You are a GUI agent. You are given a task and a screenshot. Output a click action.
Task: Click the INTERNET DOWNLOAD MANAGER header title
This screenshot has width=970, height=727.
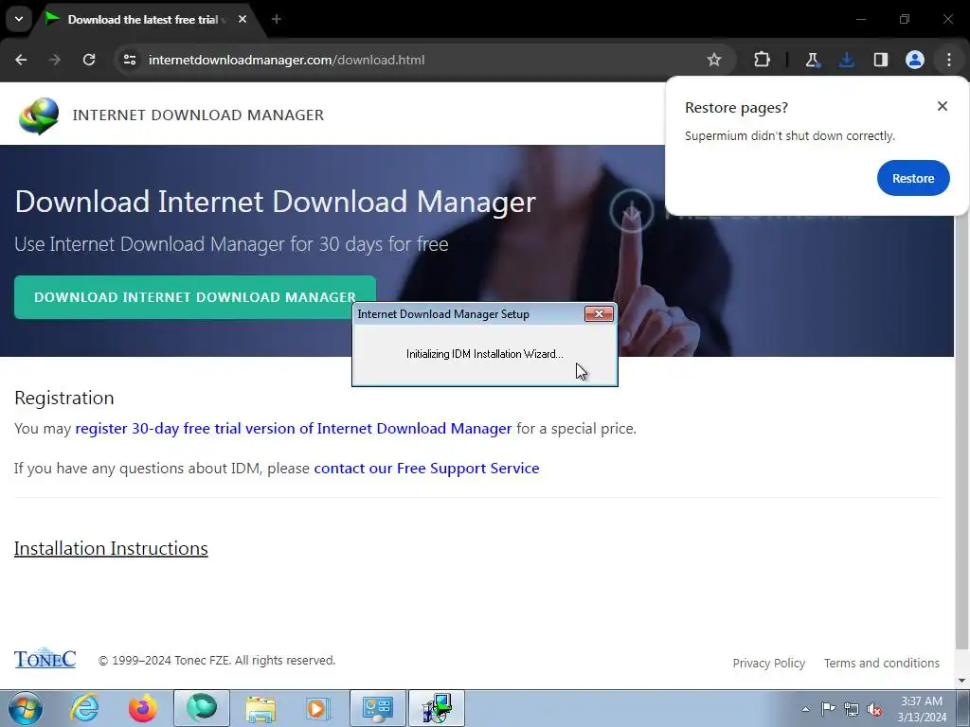[x=198, y=115]
